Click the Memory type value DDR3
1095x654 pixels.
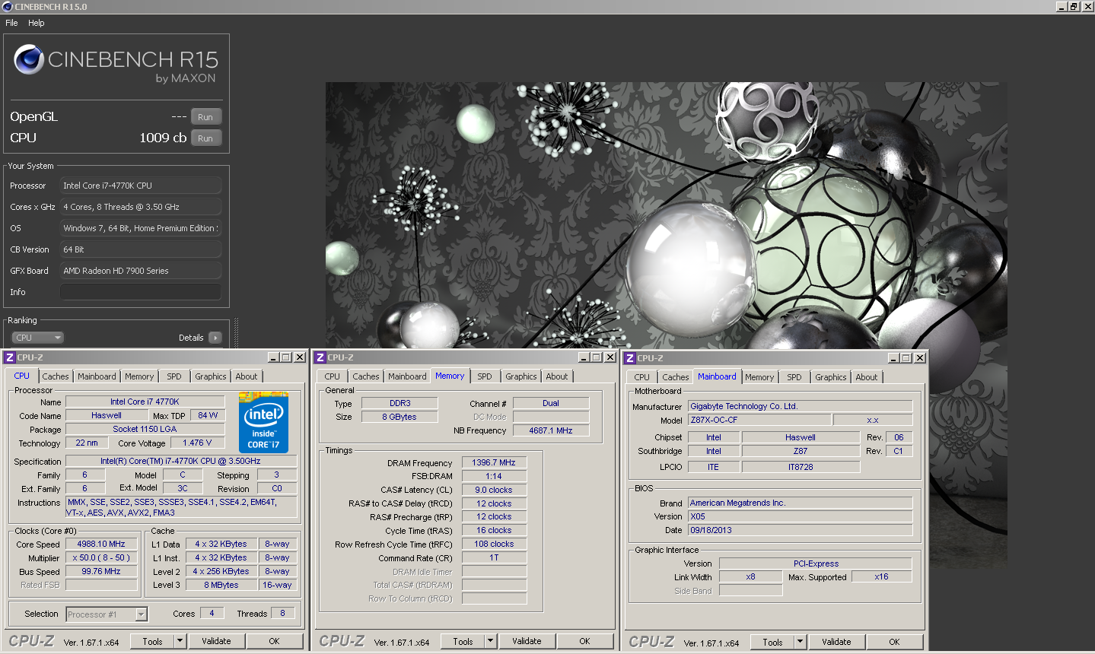(x=399, y=403)
